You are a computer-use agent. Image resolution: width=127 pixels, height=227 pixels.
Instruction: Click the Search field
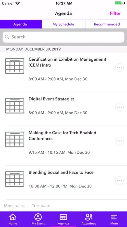pos(63,37)
